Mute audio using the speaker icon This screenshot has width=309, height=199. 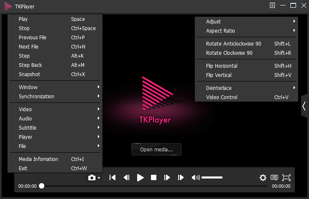pos(195,178)
